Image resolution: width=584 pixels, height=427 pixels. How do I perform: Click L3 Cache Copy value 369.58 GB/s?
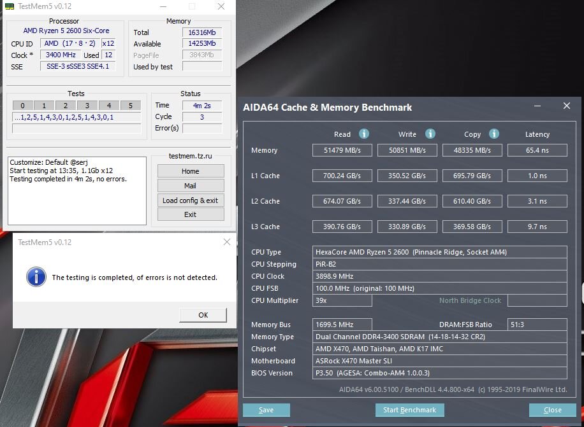pos(472,227)
